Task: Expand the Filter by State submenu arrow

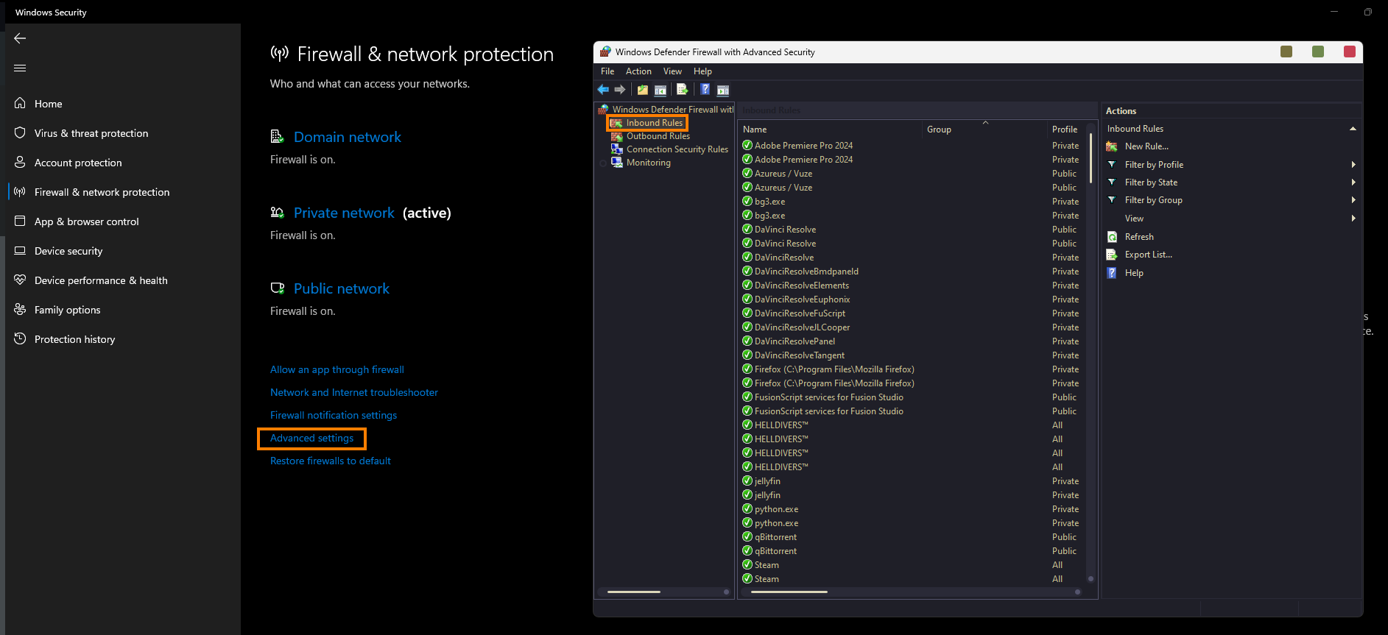Action: [1353, 182]
